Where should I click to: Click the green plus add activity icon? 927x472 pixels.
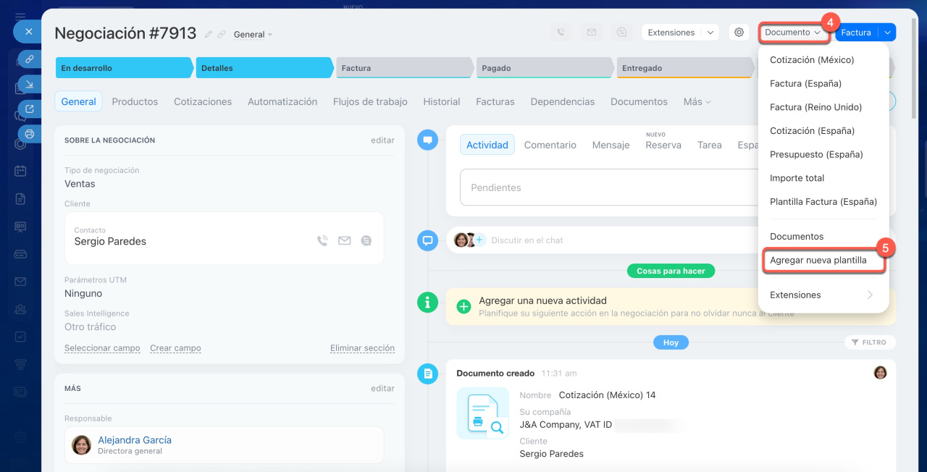tap(463, 306)
